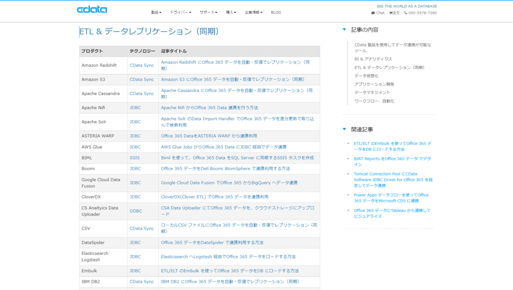Open the Apache Nifi Office 365 article
This screenshot has width=513, height=290.
point(209,108)
